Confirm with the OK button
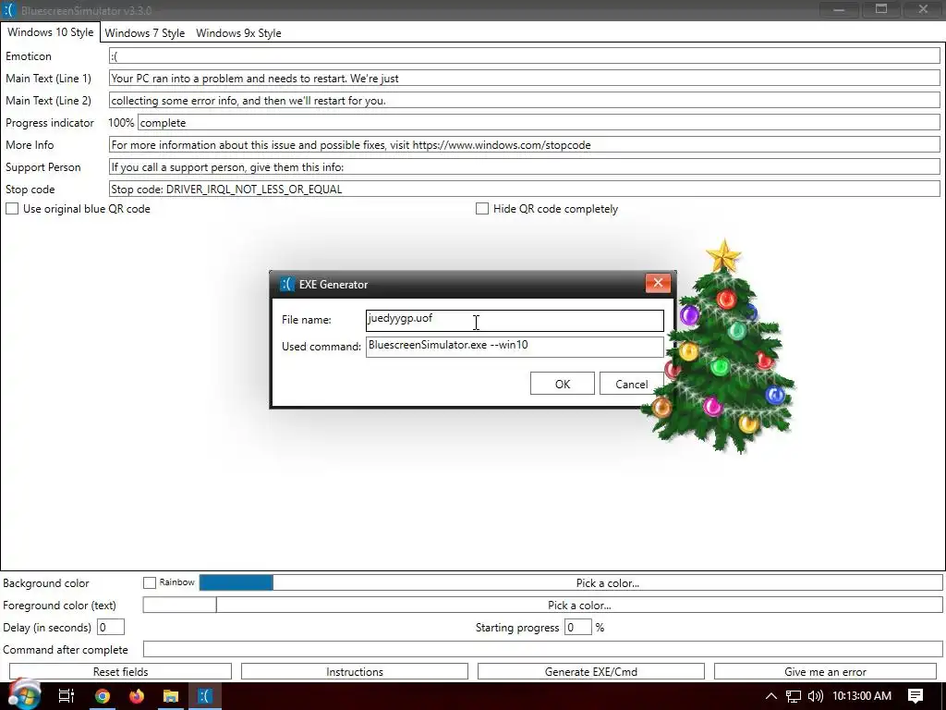The width and height of the screenshot is (946, 710). point(563,384)
